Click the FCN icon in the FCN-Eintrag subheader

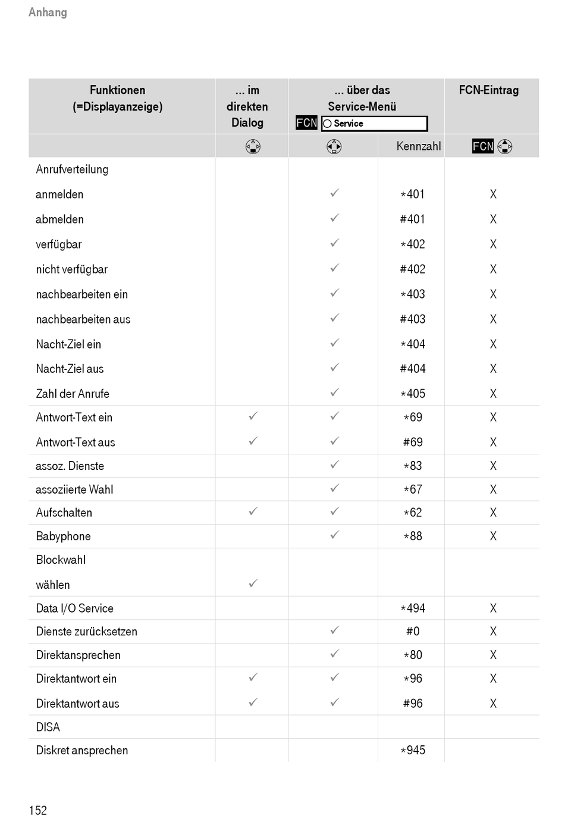click(x=483, y=146)
